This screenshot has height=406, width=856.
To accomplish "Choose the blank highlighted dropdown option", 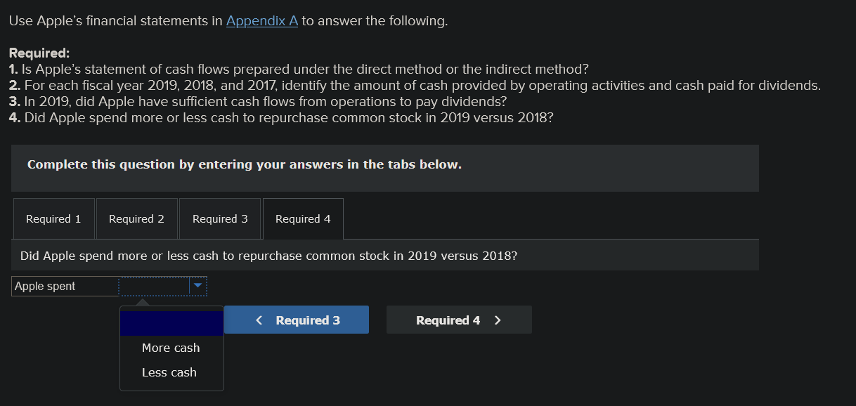I will pyautogui.click(x=171, y=324).
